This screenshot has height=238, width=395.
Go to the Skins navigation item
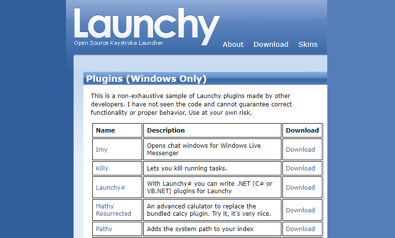point(308,44)
